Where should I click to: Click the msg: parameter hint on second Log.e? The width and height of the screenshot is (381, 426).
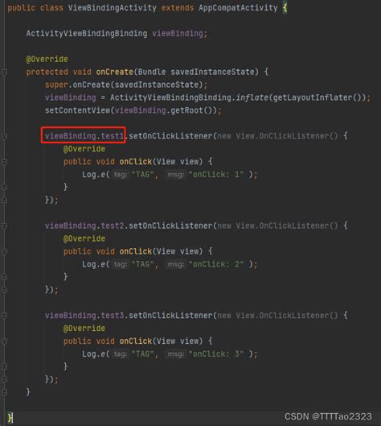point(176,264)
